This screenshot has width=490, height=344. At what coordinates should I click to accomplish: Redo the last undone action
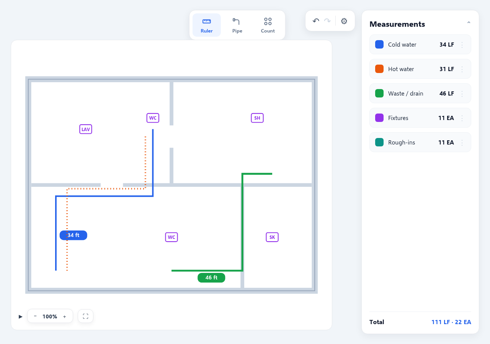click(x=327, y=21)
